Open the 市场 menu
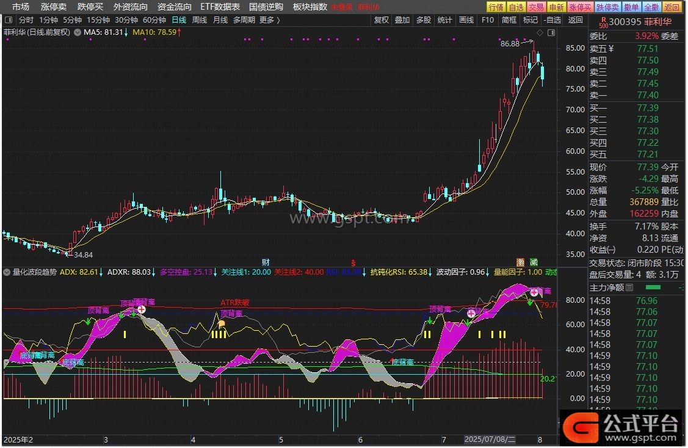Screen dimensions: 688x448 (21, 7)
